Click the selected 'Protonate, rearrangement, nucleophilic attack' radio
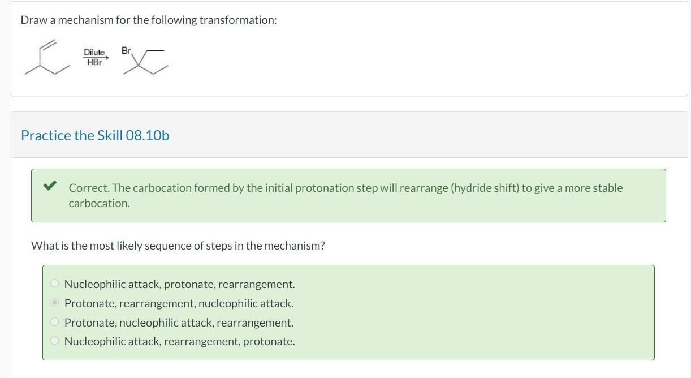The image size is (691, 378). (55, 303)
